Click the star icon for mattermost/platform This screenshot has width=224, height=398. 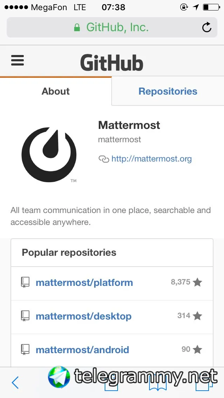197,282
